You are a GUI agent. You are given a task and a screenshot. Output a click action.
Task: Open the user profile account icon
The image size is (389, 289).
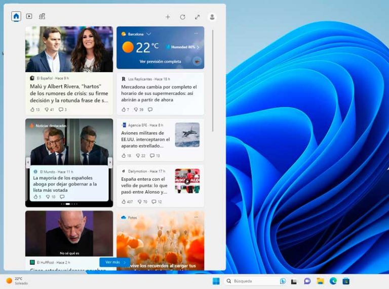coord(212,17)
